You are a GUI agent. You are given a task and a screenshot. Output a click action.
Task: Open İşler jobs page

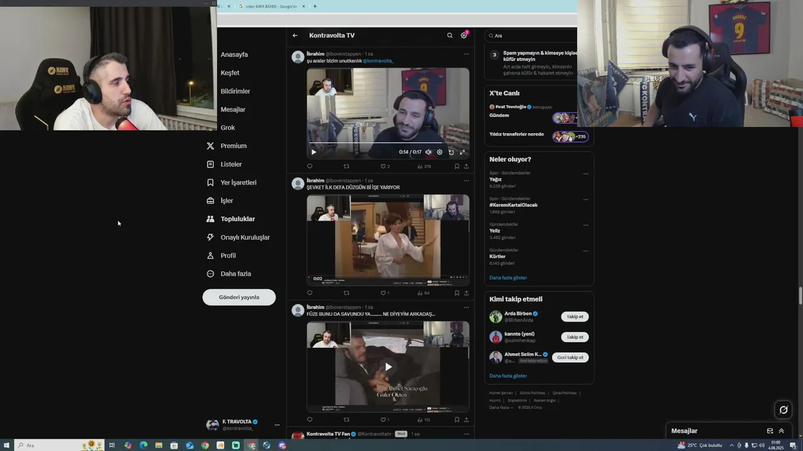pos(220,200)
